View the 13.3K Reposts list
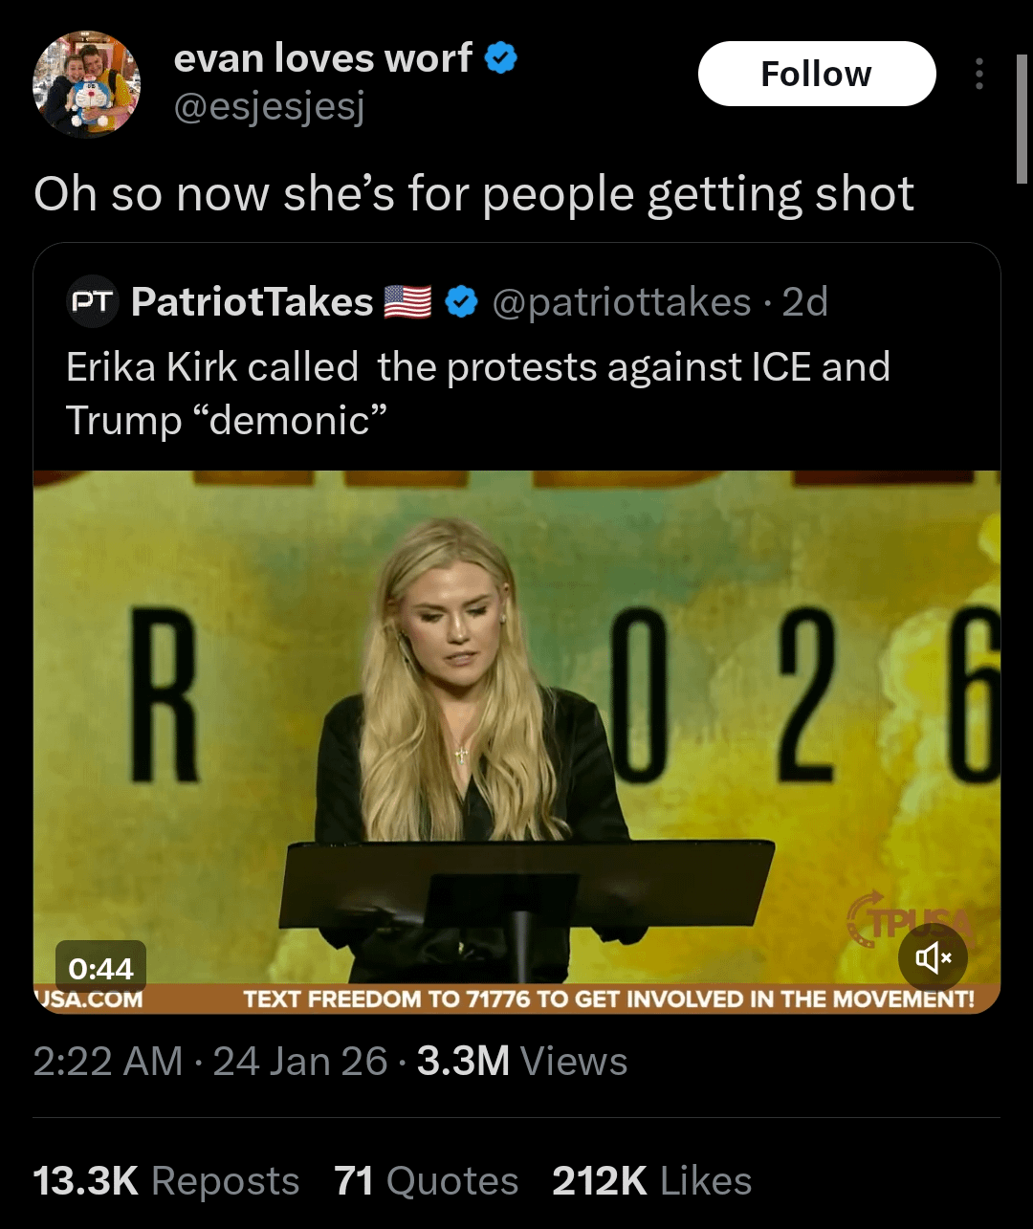The width and height of the screenshot is (1033, 1229). click(165, 1180)
